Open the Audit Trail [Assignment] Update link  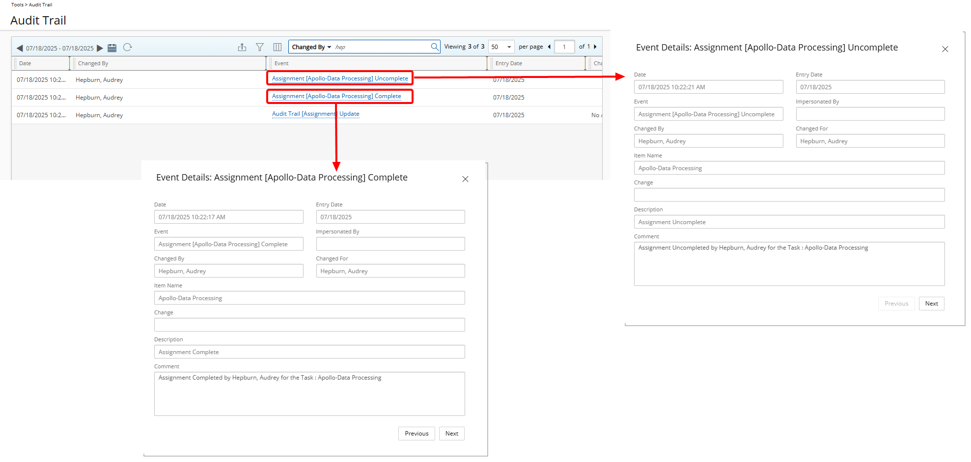315,113
